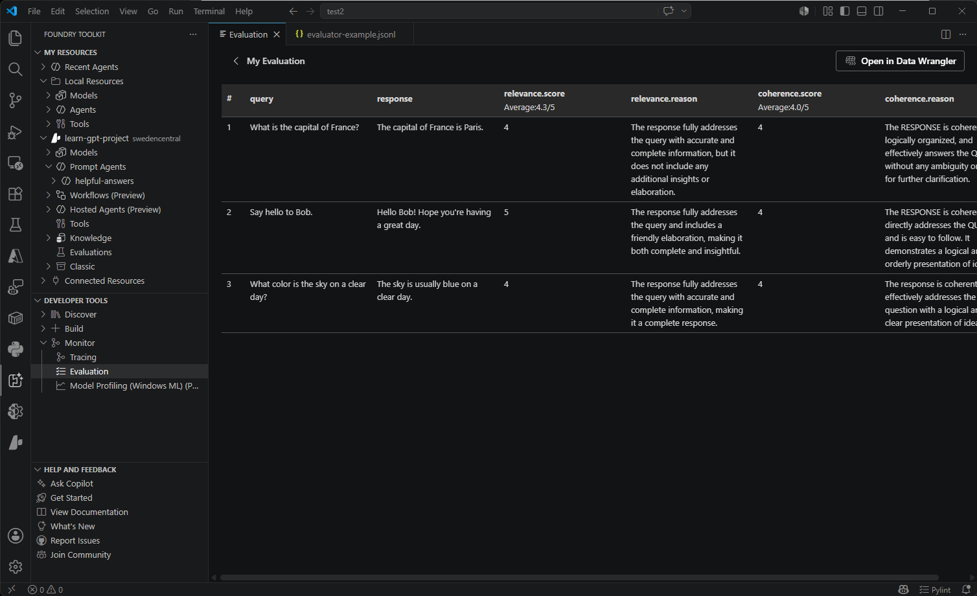977x596 pixels.
Task: Select Evaluations under learn-gpt-project
Action: click(x=91, y=252)
